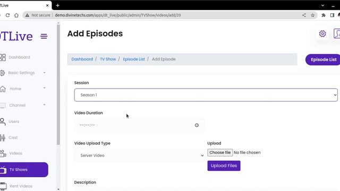This screenshot has width=340, height=191.
Task: Click the Add Episode breadcrumb text
Action: (x=164, y=59)
